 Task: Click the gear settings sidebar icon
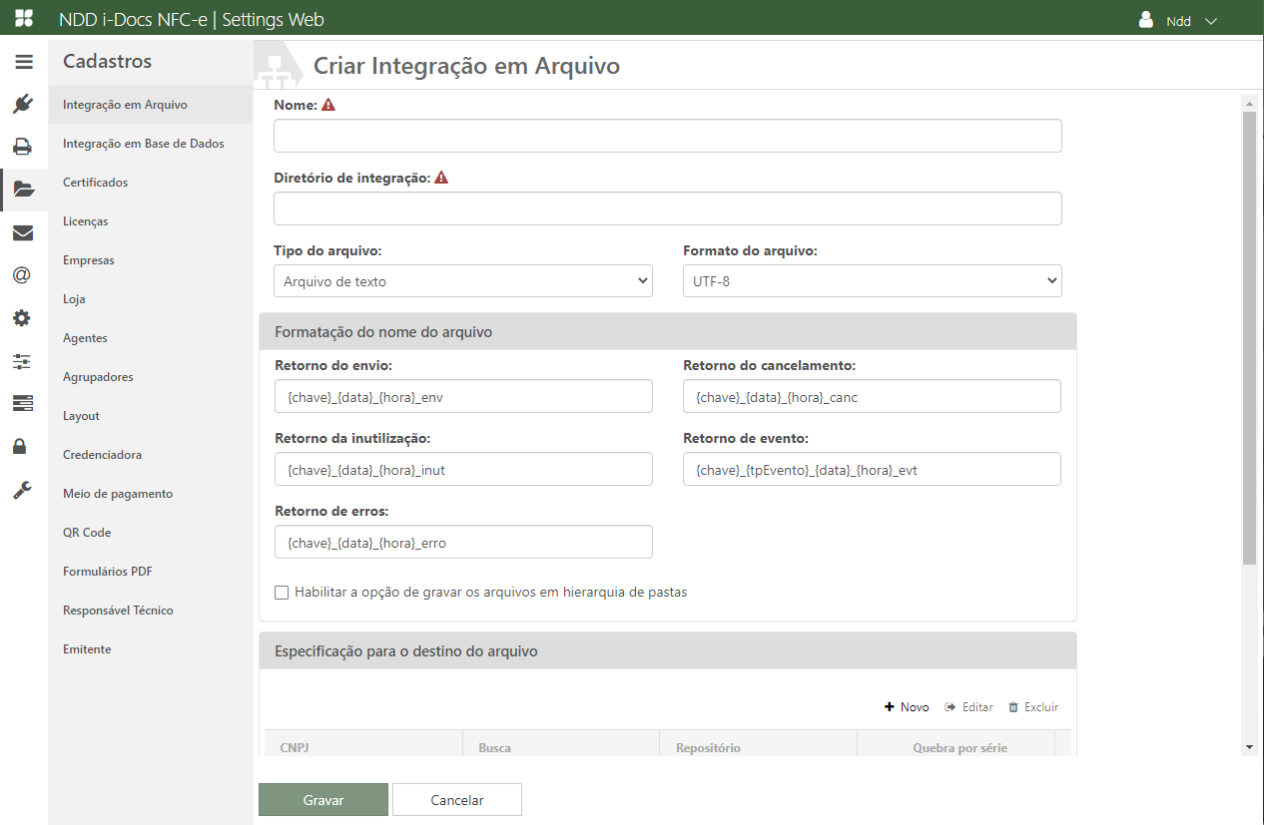[22, 318]
